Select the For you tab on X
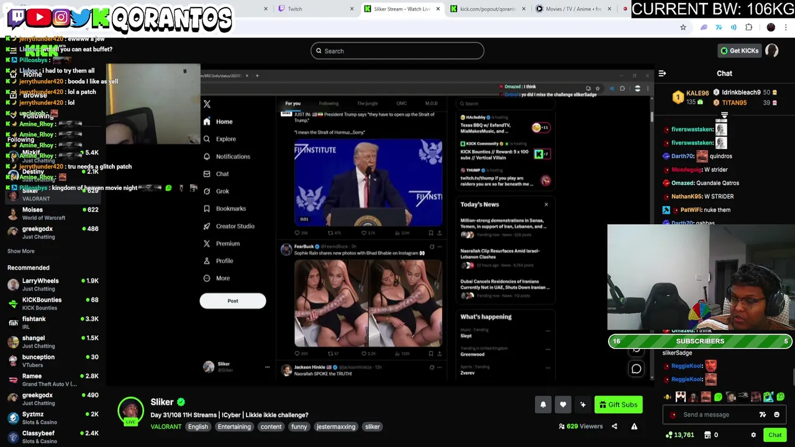This screenshot has height=447, width=795. tap(293, 104)
